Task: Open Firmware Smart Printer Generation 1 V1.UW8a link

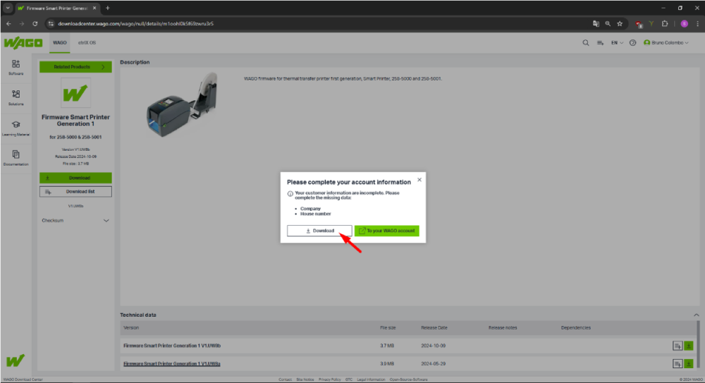Action: [x=172, y=363]
